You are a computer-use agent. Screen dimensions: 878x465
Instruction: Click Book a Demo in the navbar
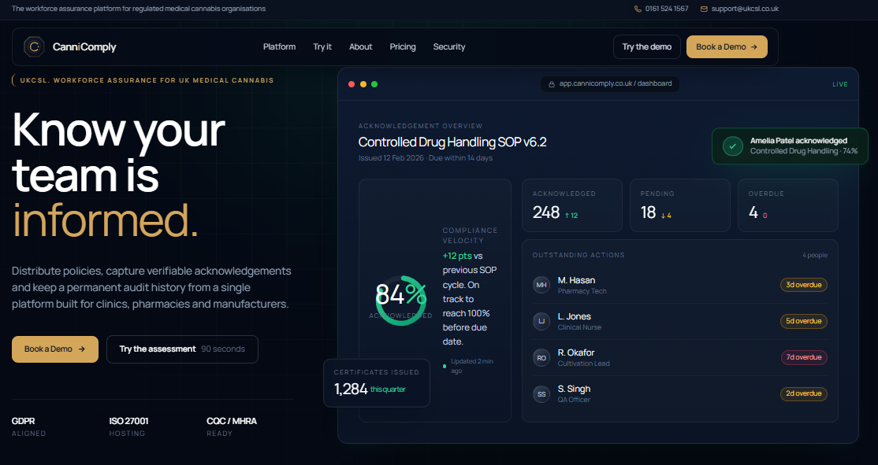pos(727,47)
